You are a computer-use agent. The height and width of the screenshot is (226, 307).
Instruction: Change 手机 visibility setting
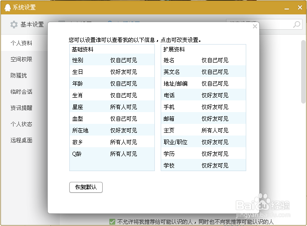pyautogui.click(x=215, y=107)
